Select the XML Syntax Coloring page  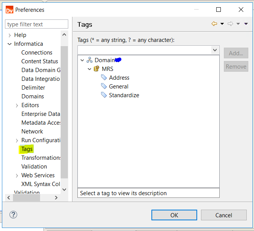(x=41, y=184)
